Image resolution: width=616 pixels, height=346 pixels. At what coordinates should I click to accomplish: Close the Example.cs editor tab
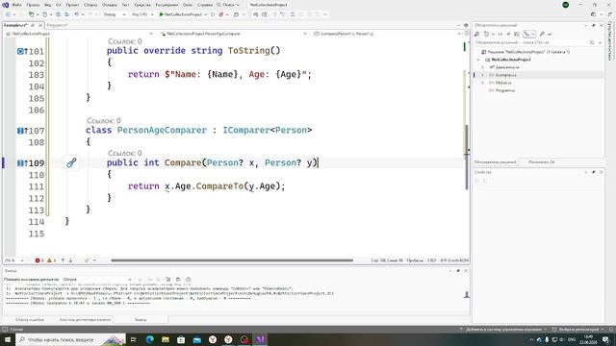tap(40, 25)
